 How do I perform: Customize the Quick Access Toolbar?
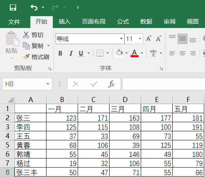[78, 7]
